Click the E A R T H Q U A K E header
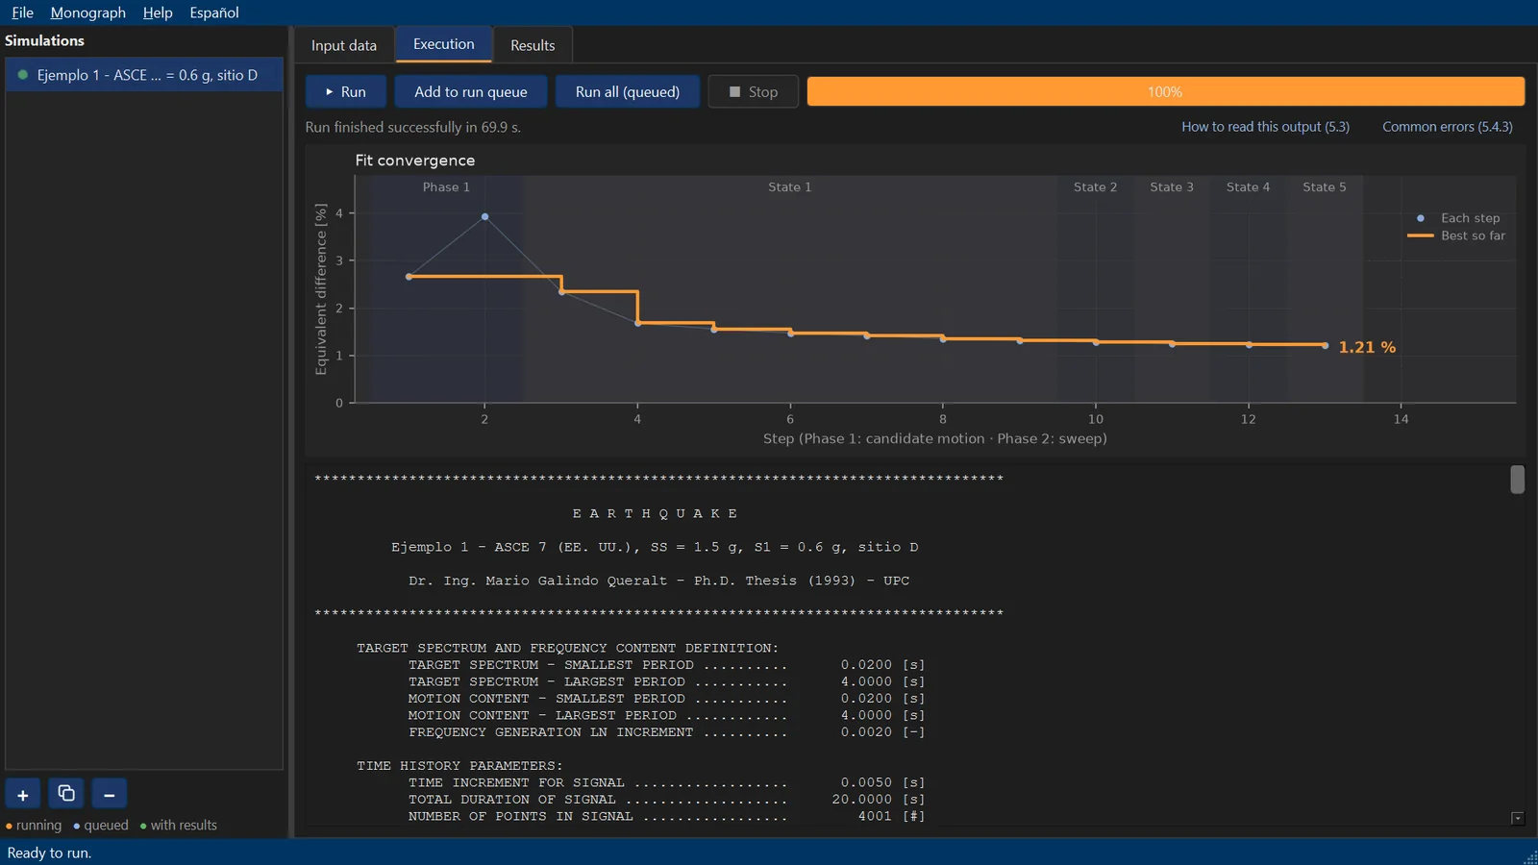This screenshot has width=1538, height=865. coord(655,514)
